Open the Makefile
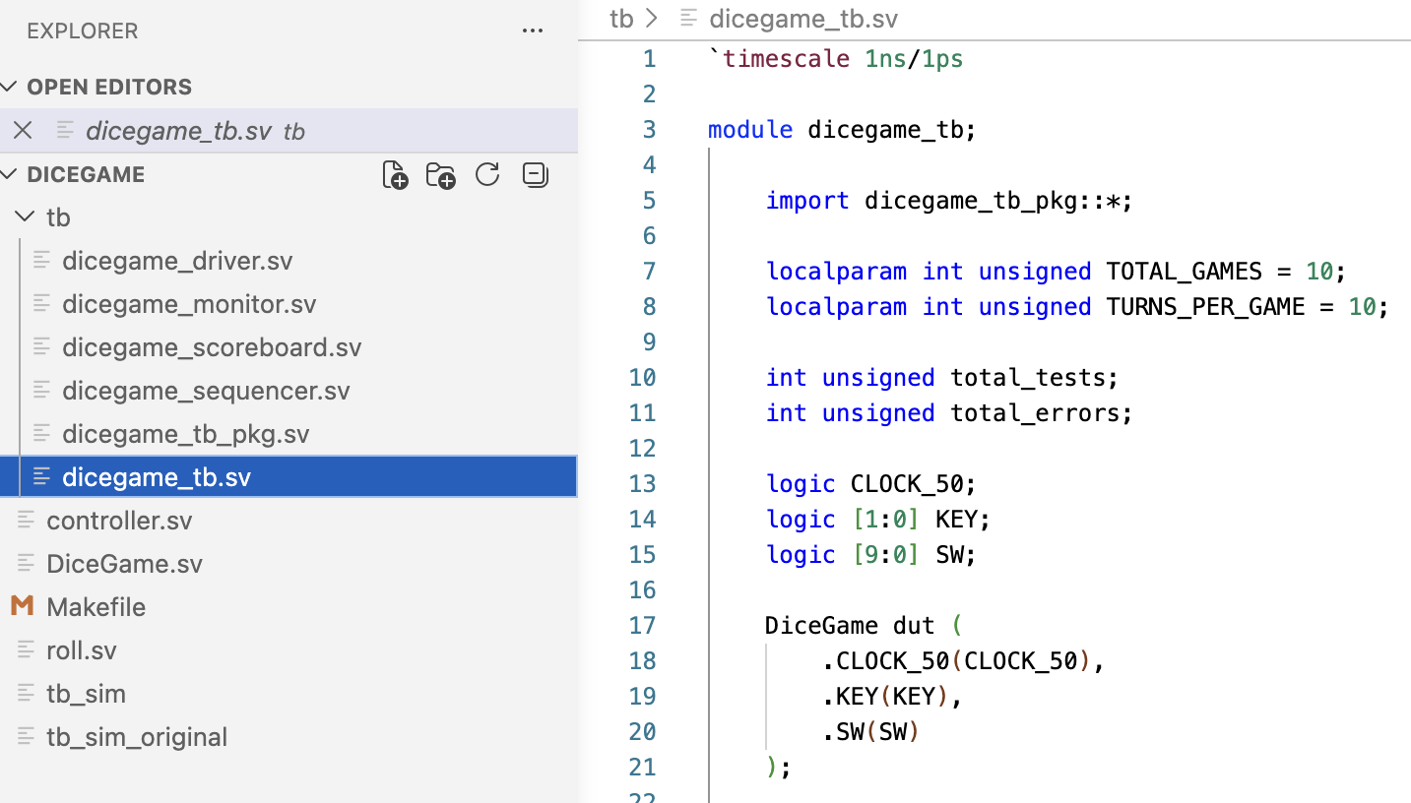The height and width of the screenshot is (803, 1411). coord(95,606)
